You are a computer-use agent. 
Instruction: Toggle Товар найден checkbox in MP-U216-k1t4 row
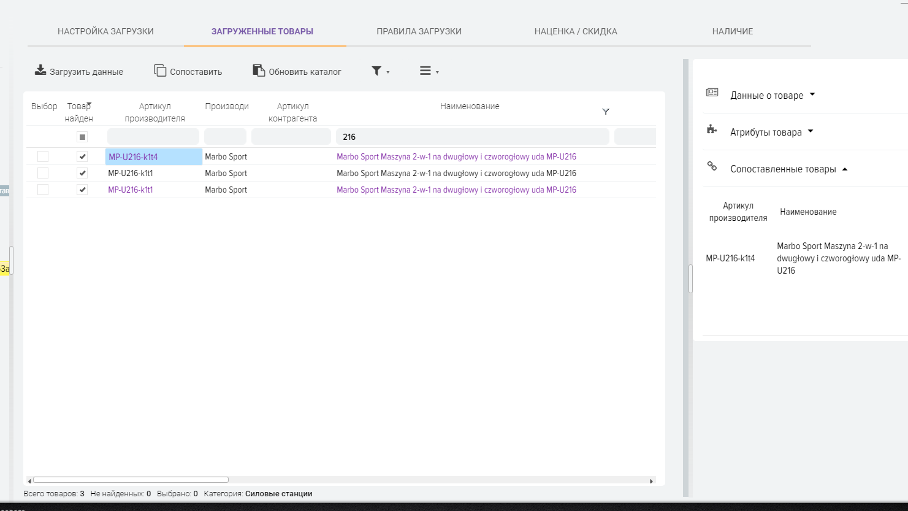[82, 156]
